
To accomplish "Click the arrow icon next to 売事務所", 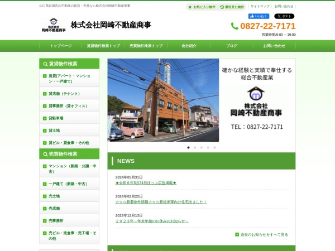I will coord(45,221).
